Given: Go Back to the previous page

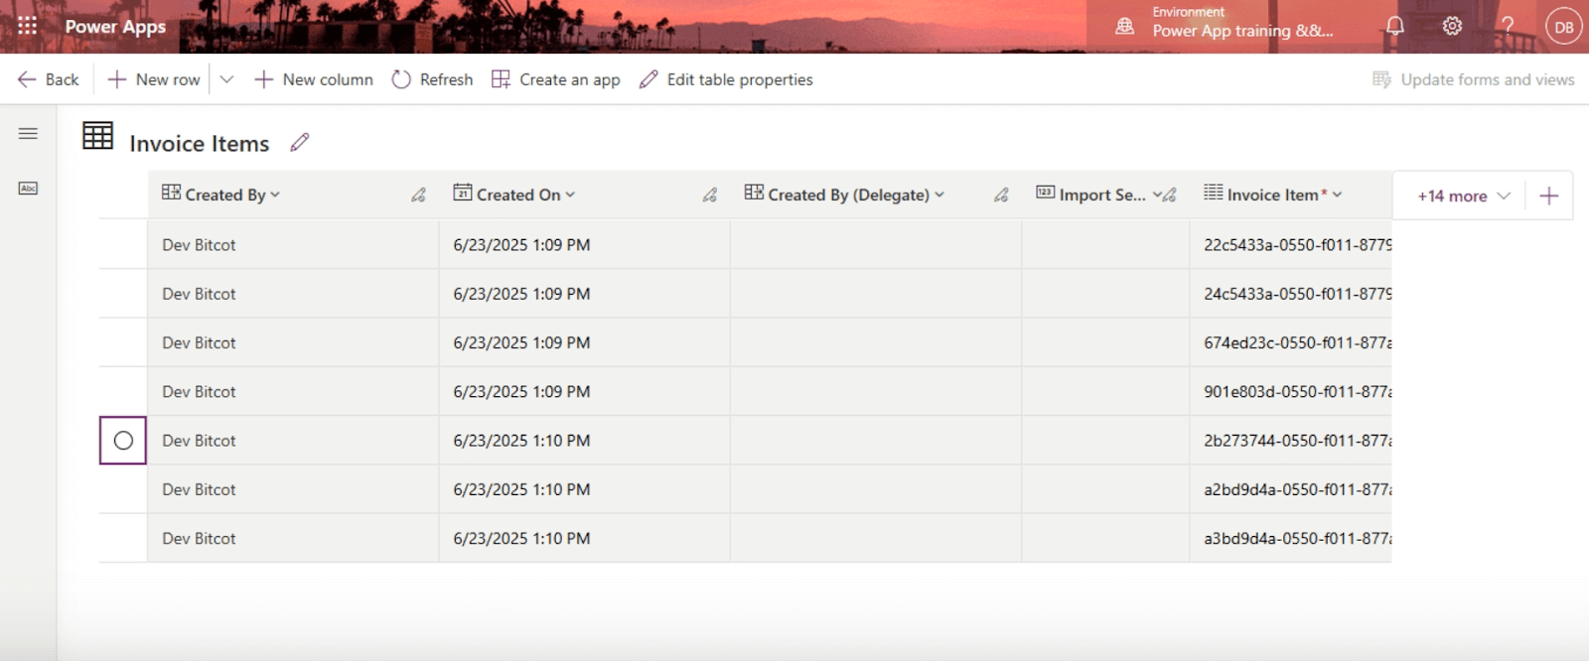Looking at the screenshot, I should pos(48,79).
